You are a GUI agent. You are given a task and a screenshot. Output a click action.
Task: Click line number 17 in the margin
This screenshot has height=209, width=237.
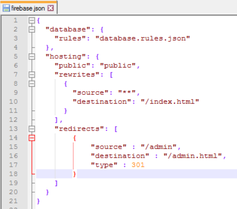coord(14,165)
